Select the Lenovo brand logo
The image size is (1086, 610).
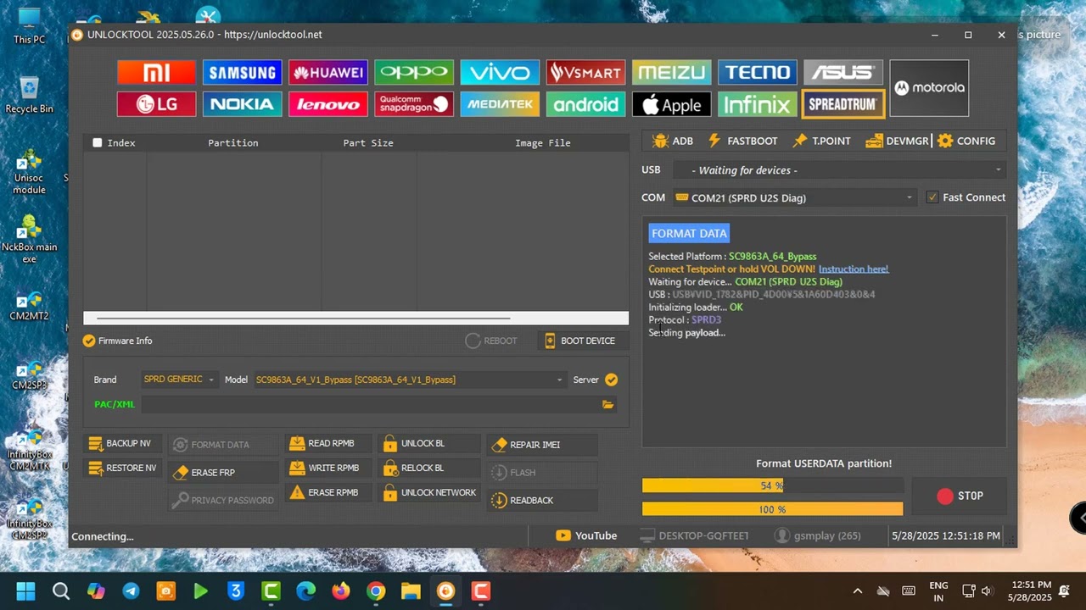[327, 104]
